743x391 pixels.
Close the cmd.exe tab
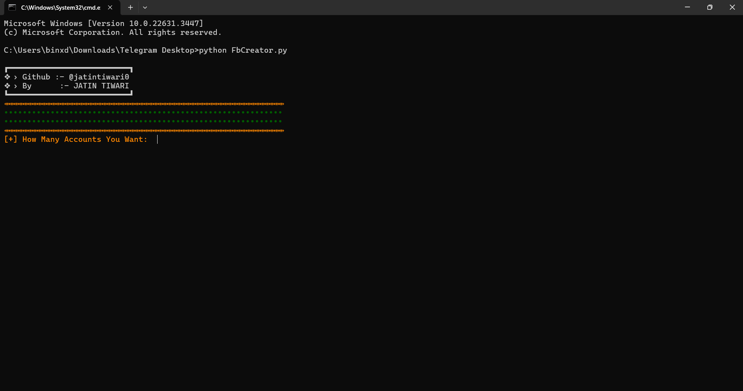(110, 7)
